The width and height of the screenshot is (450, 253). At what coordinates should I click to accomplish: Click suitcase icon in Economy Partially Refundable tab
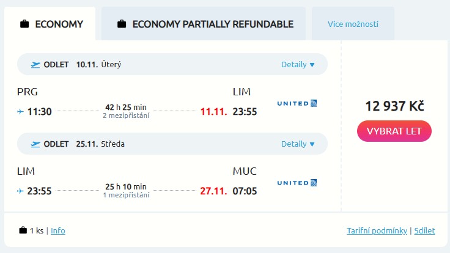(x=122, y=24)
